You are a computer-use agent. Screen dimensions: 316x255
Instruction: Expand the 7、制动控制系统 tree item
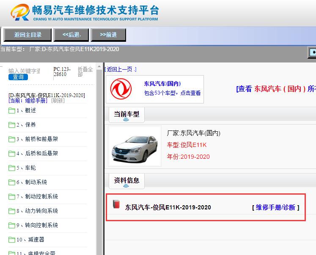[x=37, y=196]
